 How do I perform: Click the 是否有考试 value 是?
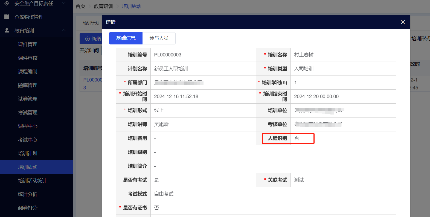coord(156,180)
